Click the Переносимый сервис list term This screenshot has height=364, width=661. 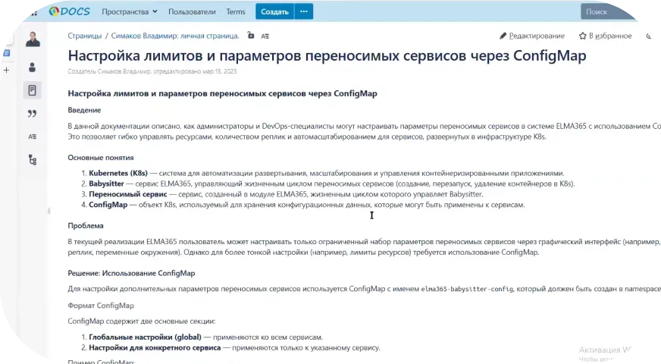[128, 194]
